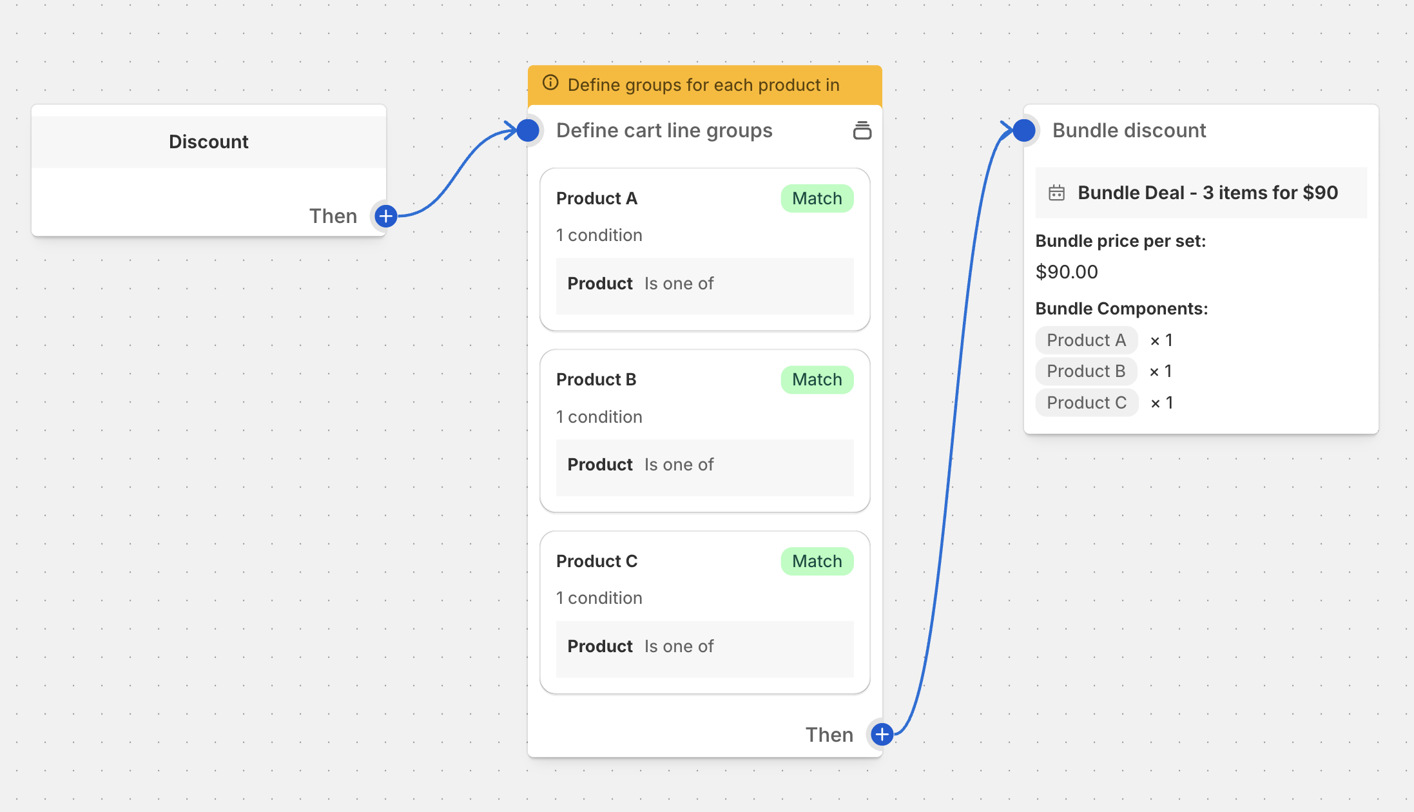Toggle Match mode on Product C group
This screenshot has width=1414, height=812.
(817, 561)
